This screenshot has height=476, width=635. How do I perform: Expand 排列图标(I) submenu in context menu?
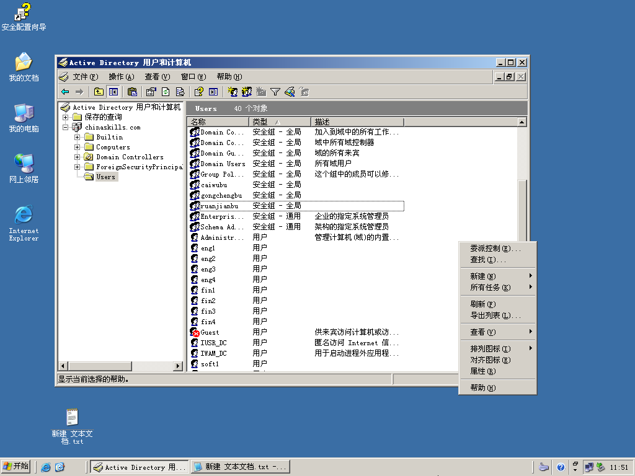[498, 348]
